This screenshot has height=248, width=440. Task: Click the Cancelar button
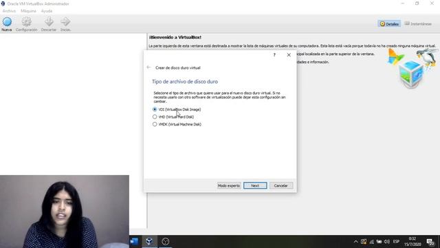281,185
